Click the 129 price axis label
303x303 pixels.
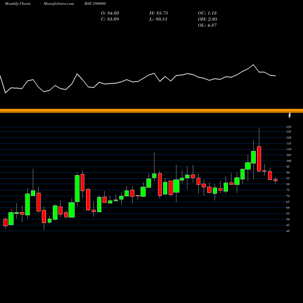tap(289, 127)
